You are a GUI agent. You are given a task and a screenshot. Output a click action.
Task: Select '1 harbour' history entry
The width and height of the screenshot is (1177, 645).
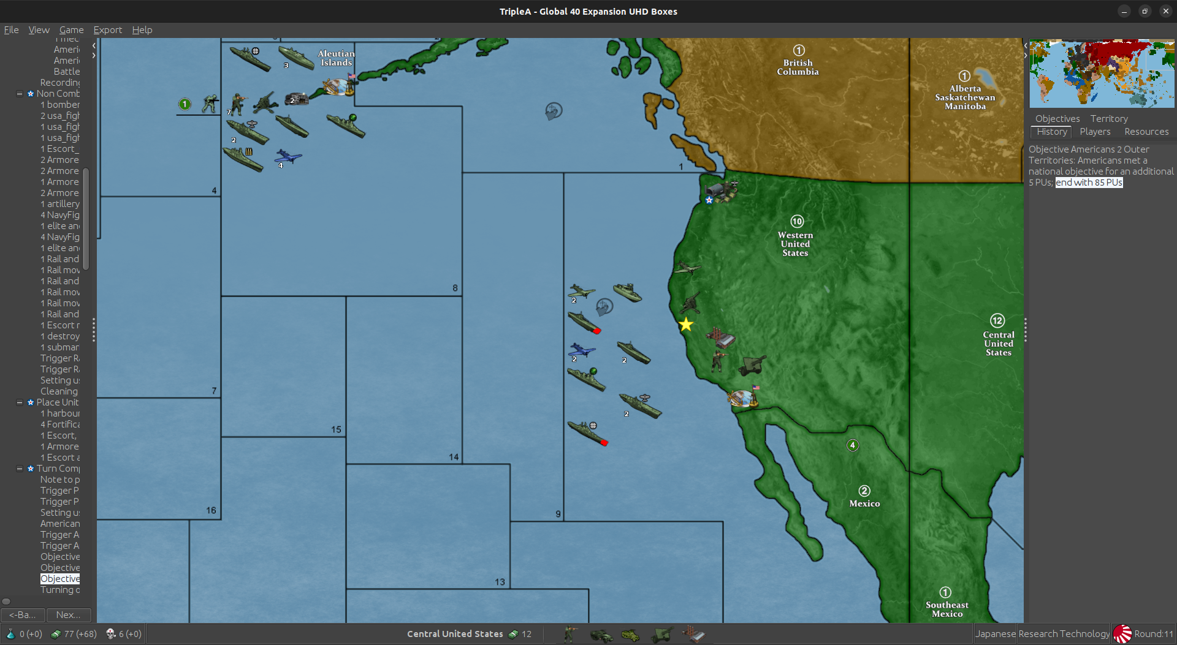[x=60, y=413]
